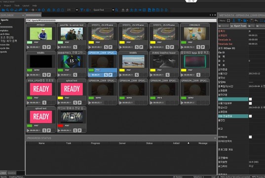Open the Quick Find dropdown arrow
Viewport: 265px width, 178px height.
(x=113, y=10)
